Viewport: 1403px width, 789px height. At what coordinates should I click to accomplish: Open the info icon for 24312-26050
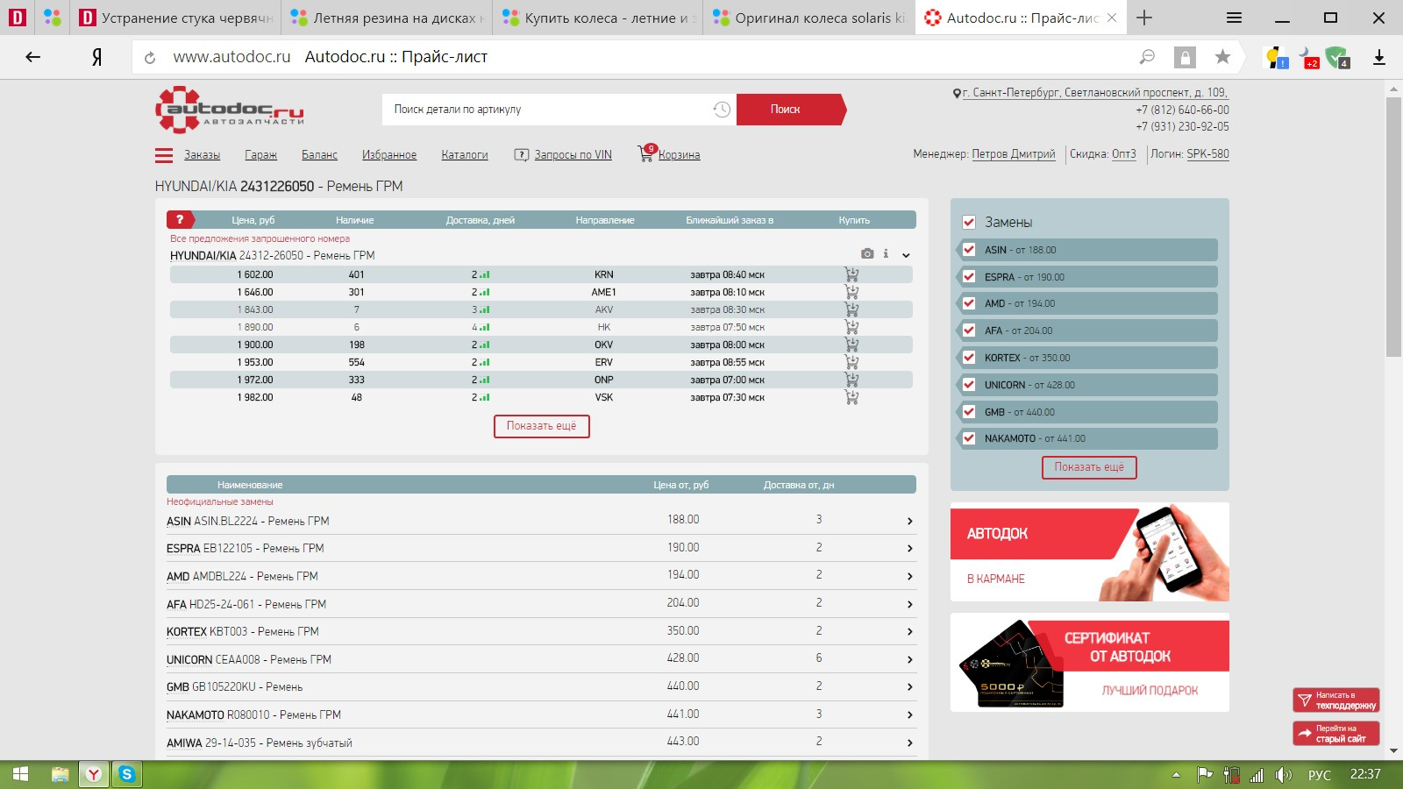(x=886, y=254)
